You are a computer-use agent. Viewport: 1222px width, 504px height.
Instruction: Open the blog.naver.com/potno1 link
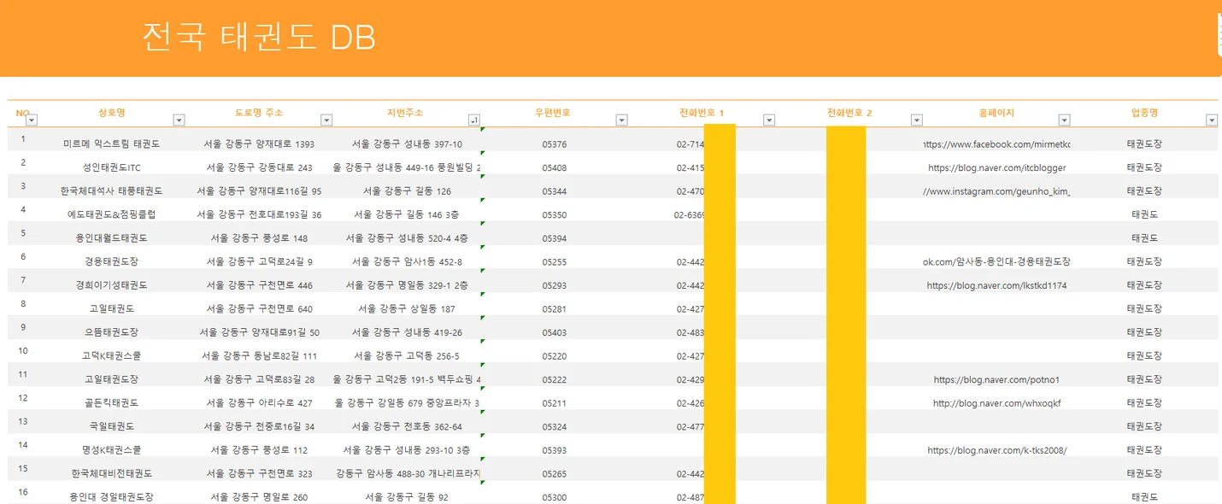996,379
